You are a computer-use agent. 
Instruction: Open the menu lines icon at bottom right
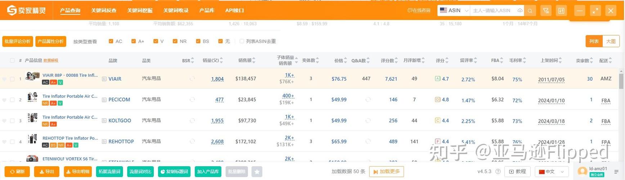tap(616, 172)
